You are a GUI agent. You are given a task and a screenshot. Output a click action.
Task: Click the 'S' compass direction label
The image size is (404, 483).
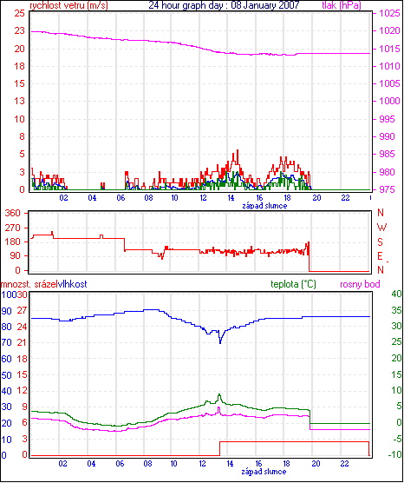380,242
